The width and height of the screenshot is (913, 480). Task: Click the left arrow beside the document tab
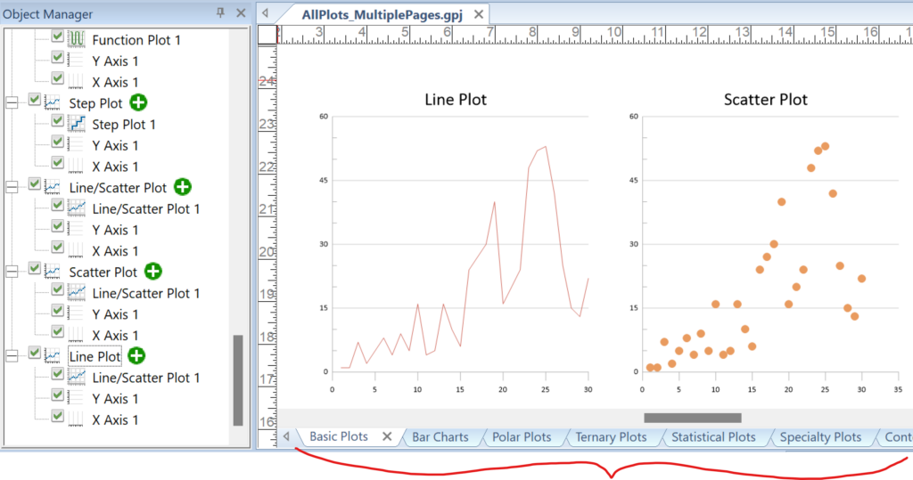click(x=266, y=14)
